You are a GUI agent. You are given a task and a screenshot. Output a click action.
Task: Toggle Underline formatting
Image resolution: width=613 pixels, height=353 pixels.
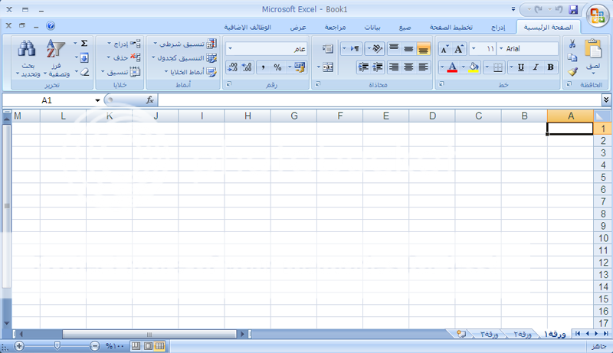(x=521, y=67)
